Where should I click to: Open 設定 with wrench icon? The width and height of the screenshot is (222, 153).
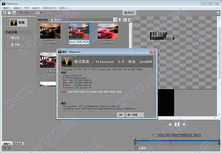[15, 38]
